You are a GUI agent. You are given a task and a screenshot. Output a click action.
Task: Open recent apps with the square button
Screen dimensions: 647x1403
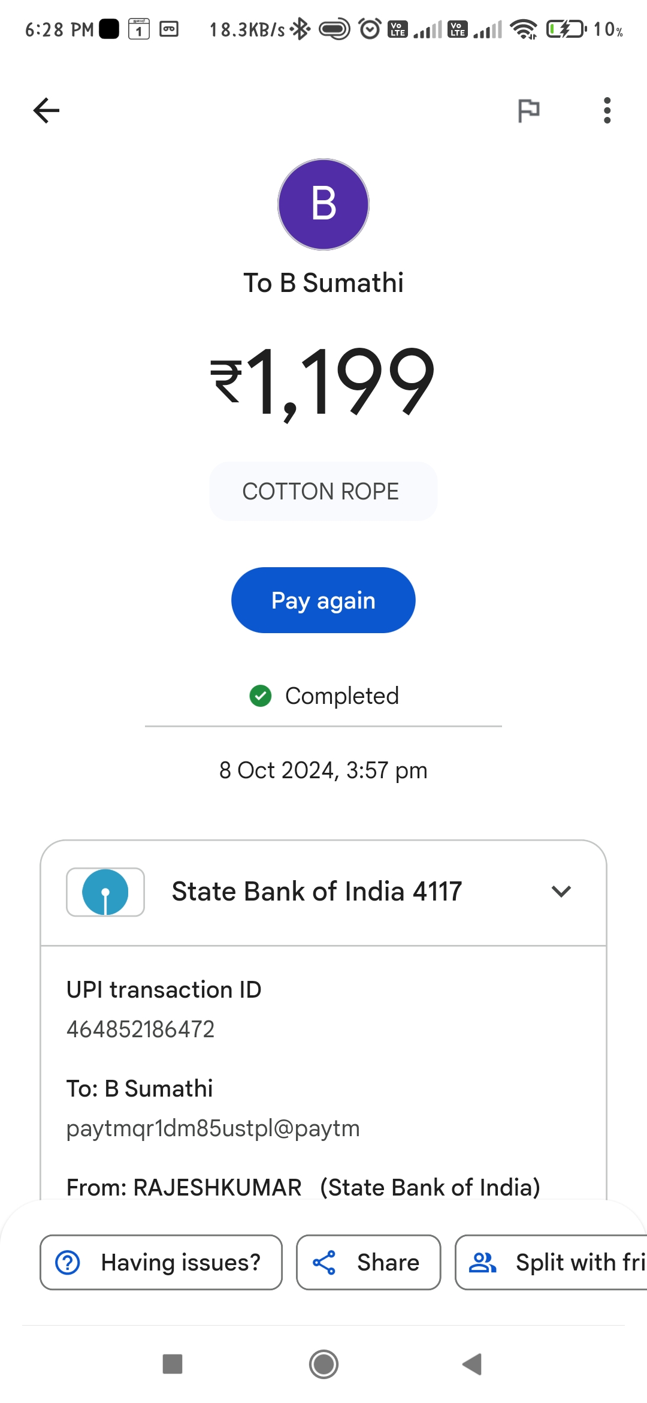(173, 1364)
